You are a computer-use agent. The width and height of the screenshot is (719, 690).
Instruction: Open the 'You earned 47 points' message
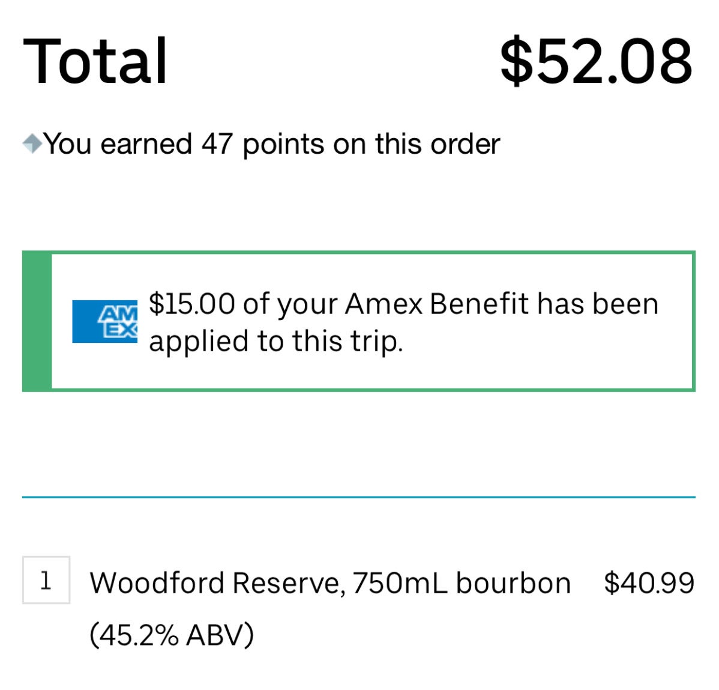point(271,144)
